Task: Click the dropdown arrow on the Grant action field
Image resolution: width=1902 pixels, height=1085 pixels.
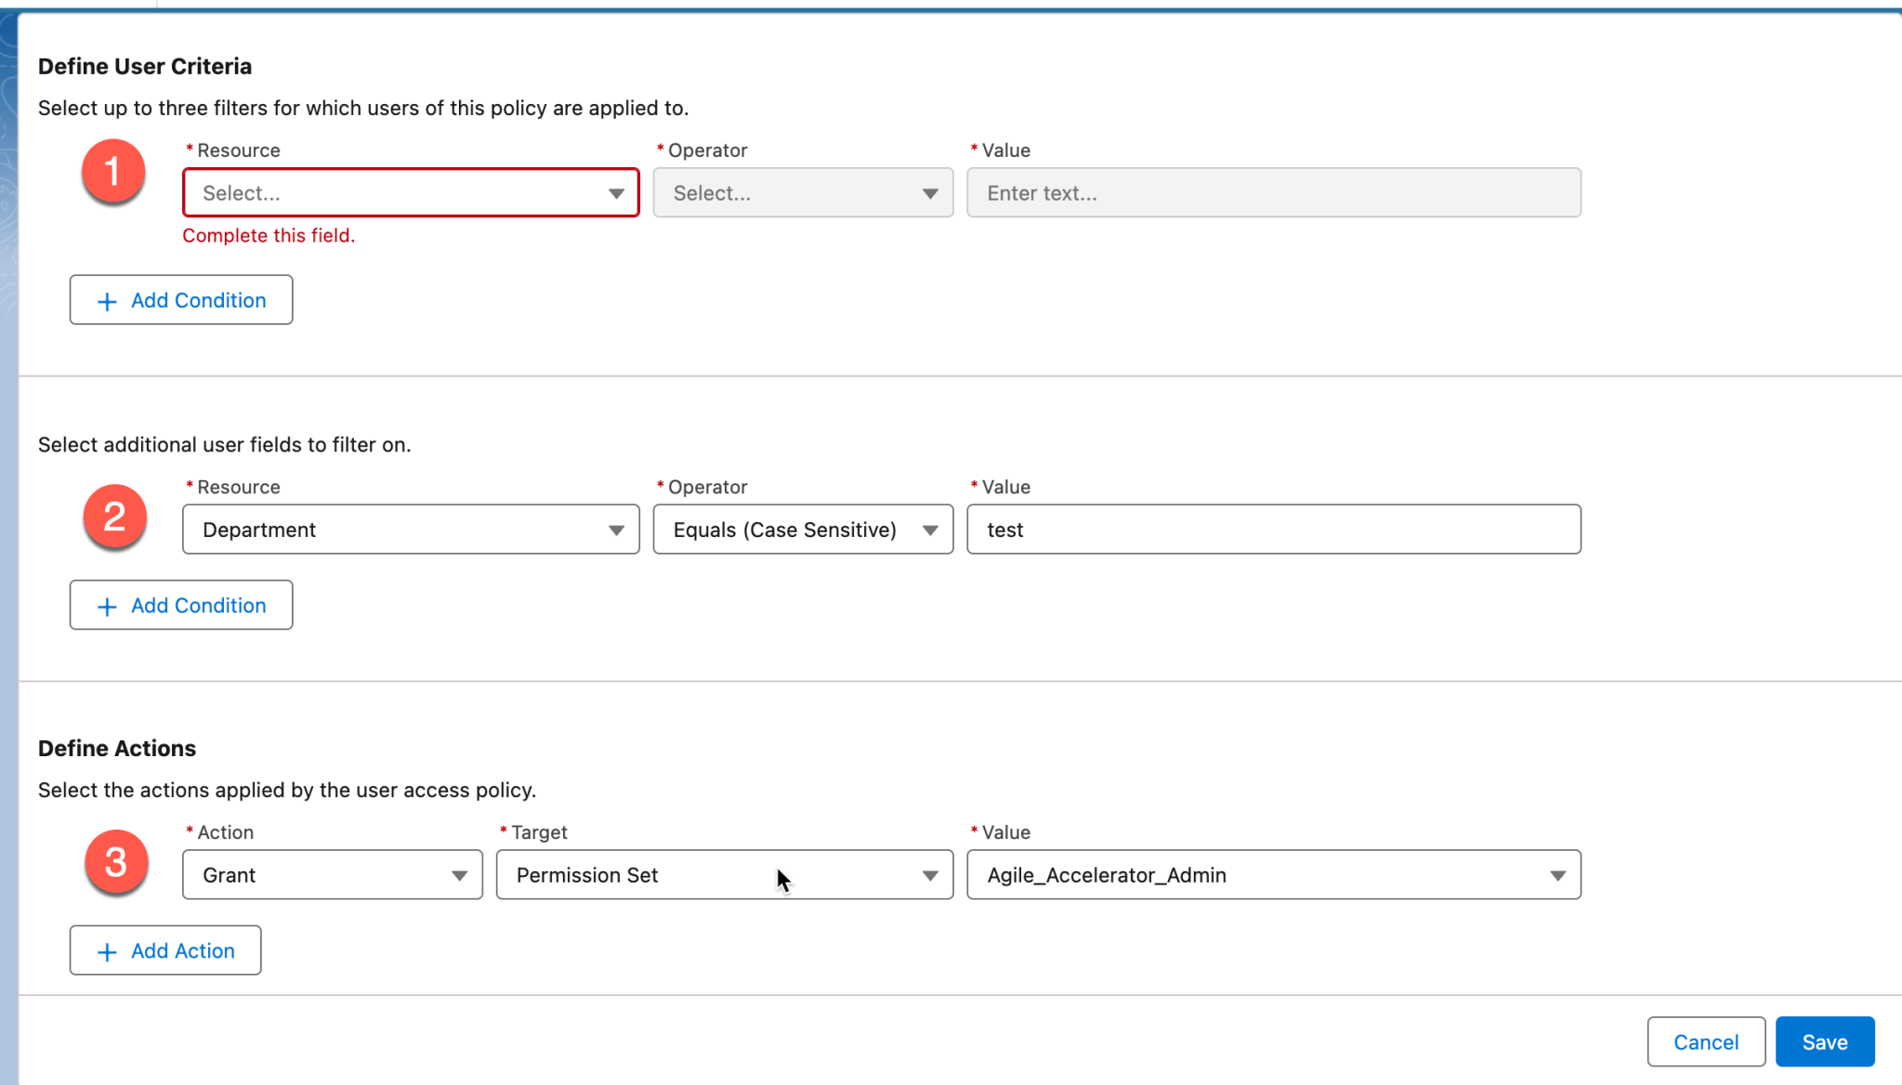Action: [459, 874]
